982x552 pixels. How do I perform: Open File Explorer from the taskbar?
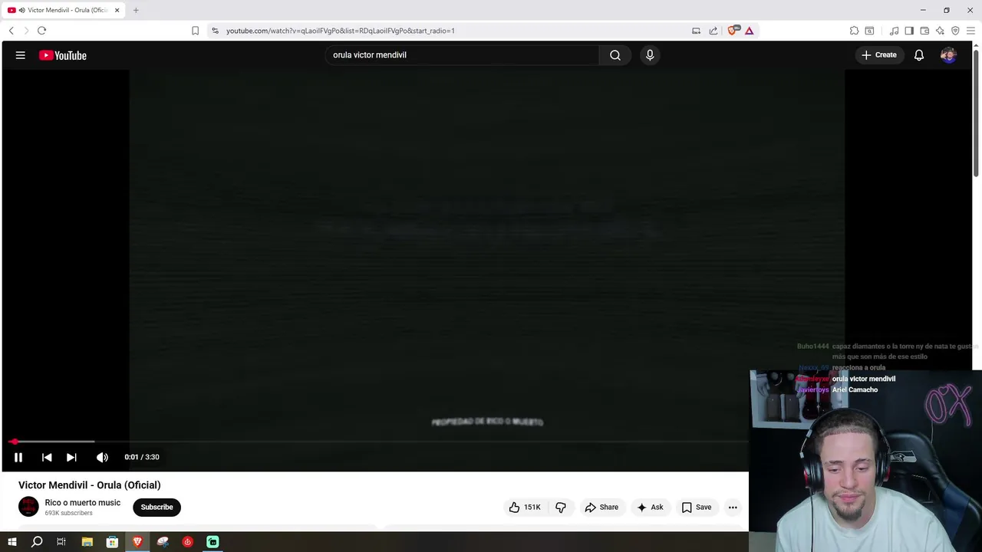click(x=87, y=542)
